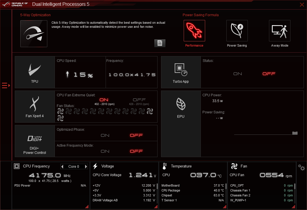Select the Performance rocket icon

pos(194,31)
